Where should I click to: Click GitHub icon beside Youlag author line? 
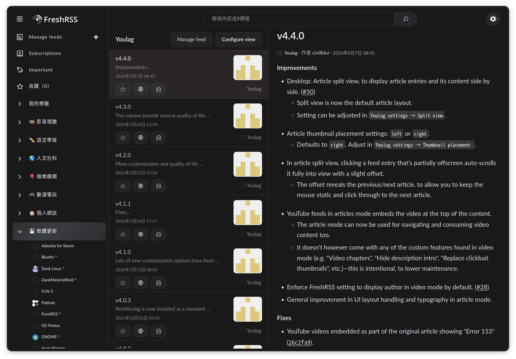pos(280,53)
